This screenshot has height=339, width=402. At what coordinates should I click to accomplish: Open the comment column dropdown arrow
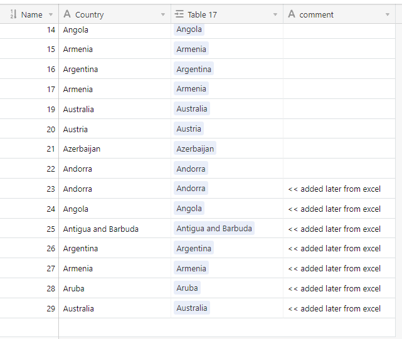click(388, 14)
